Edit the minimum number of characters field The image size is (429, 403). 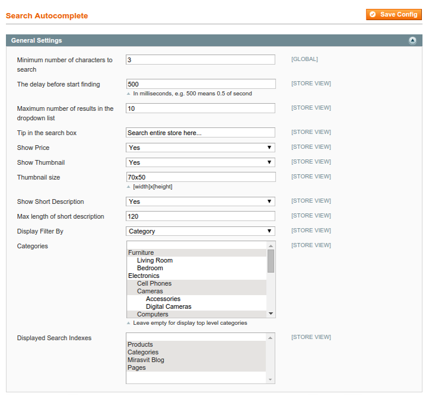coord(200,60)
